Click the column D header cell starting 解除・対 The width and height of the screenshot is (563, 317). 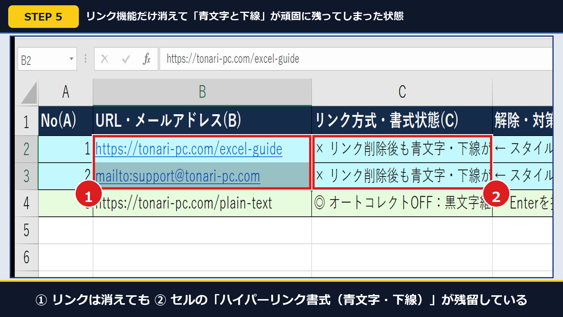point(523,121)
